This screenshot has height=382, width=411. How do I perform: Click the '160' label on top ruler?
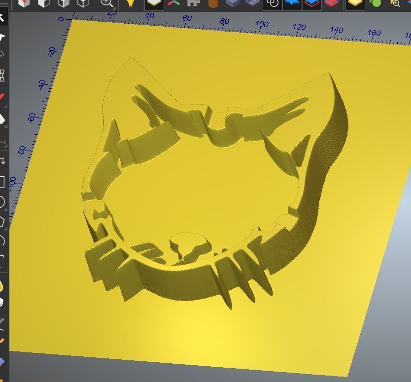coord(374,33)
